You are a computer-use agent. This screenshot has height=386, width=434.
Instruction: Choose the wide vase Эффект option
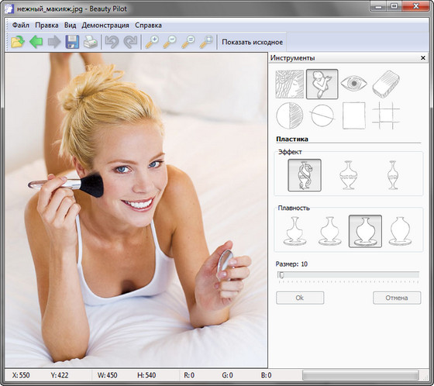pyautogui.click(x=349, y=175)
